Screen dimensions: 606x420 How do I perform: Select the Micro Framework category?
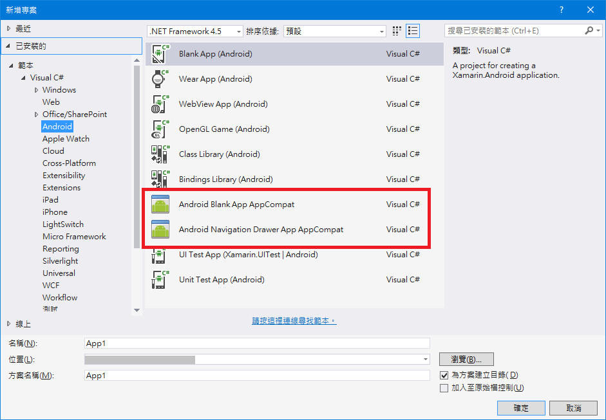pos(74,237)
